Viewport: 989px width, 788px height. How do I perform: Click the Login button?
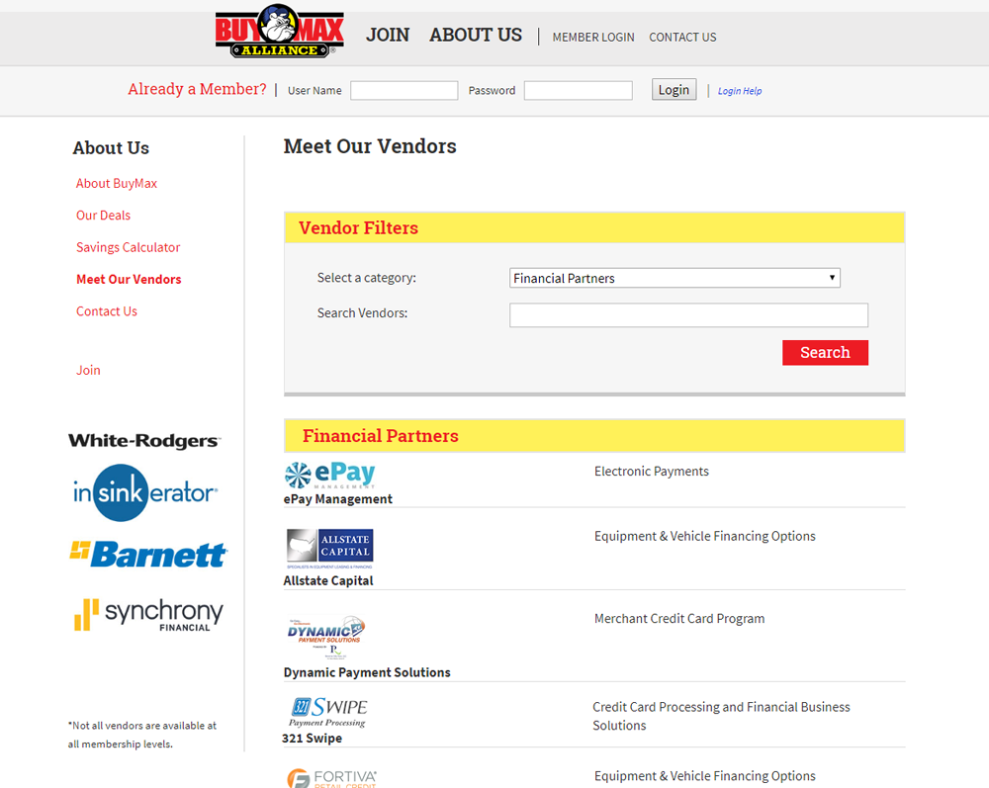tap(674, 90)
